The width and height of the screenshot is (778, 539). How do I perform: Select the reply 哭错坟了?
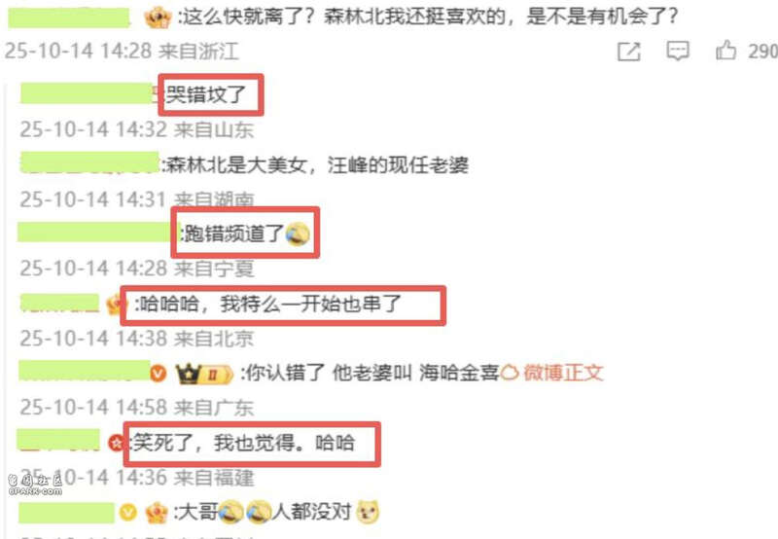point(205,94)
